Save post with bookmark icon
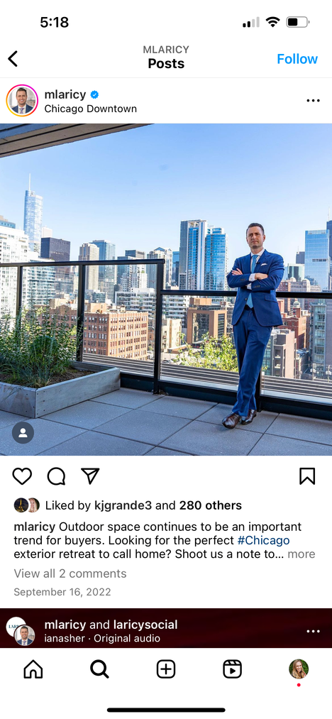 point(307,476)
